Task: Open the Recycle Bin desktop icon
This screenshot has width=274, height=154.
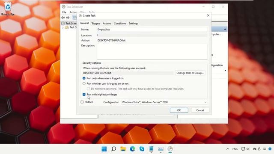Action: point(8,9)
